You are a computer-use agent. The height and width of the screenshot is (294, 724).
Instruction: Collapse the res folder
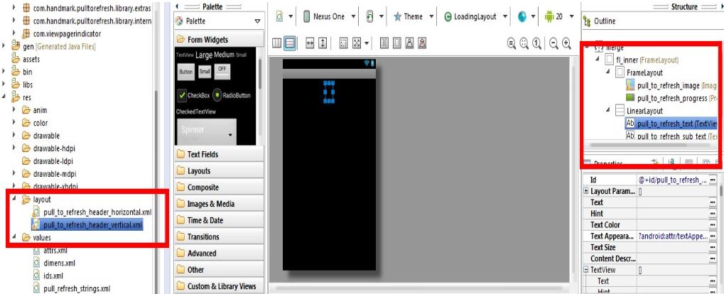4,97
